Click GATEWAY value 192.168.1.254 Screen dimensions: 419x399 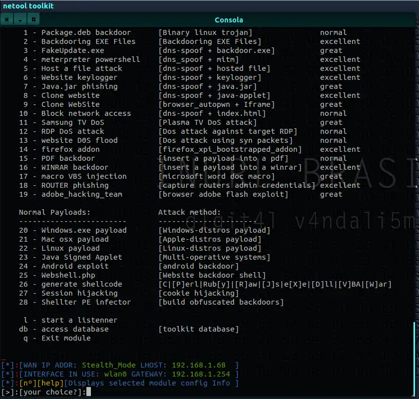coord(201,374)
